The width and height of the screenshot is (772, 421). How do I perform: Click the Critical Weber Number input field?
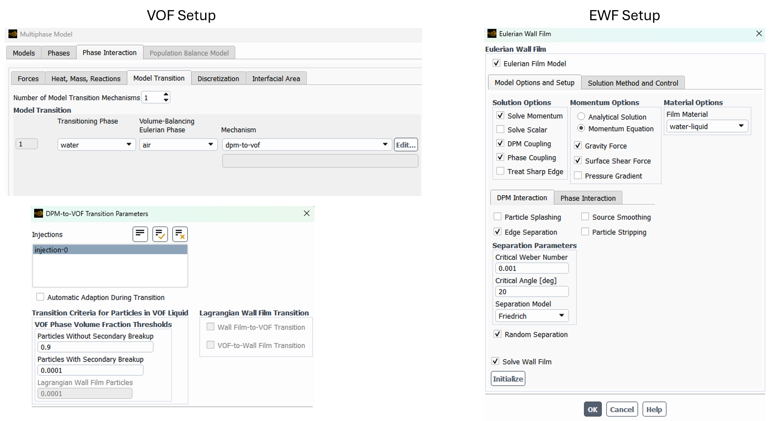pyautogui.click(x=531, y=268)
